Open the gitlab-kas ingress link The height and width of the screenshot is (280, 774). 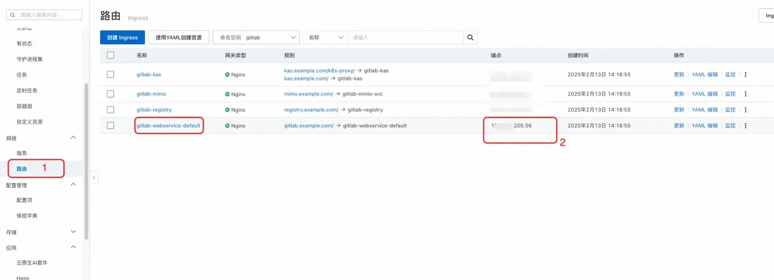tap(149, 75)
